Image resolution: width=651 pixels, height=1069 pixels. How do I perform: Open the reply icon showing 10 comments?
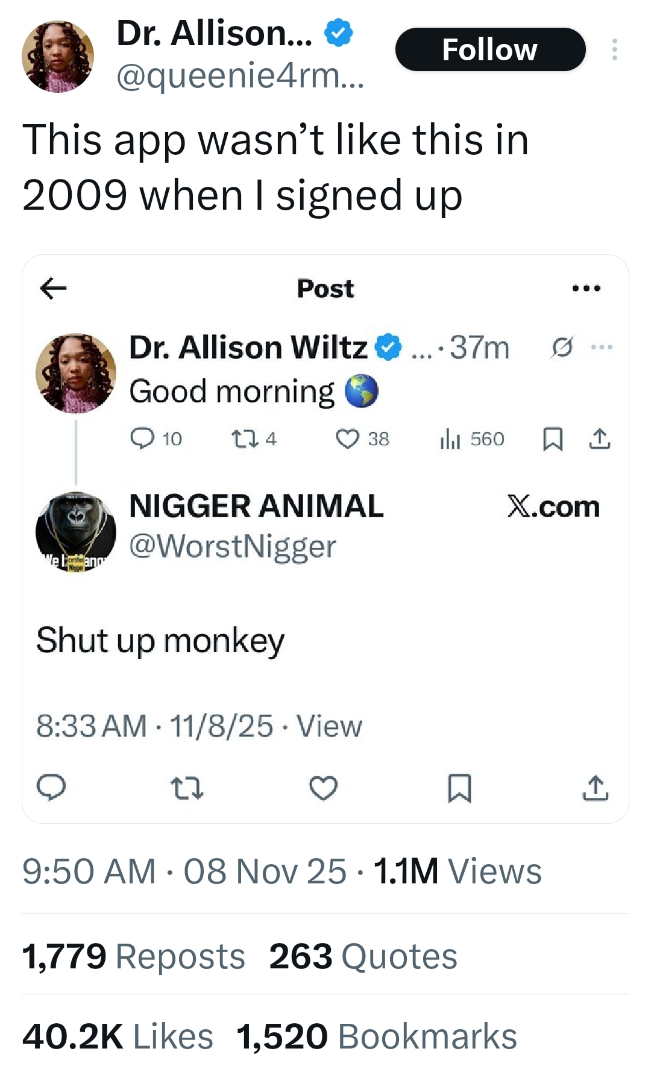pyautogui.click(x=142, y=439)
